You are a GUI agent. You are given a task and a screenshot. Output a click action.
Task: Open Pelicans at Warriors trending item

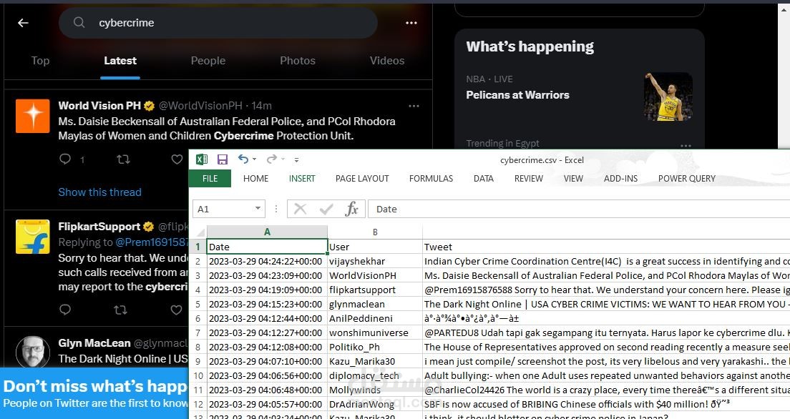(x=517, y=94)
